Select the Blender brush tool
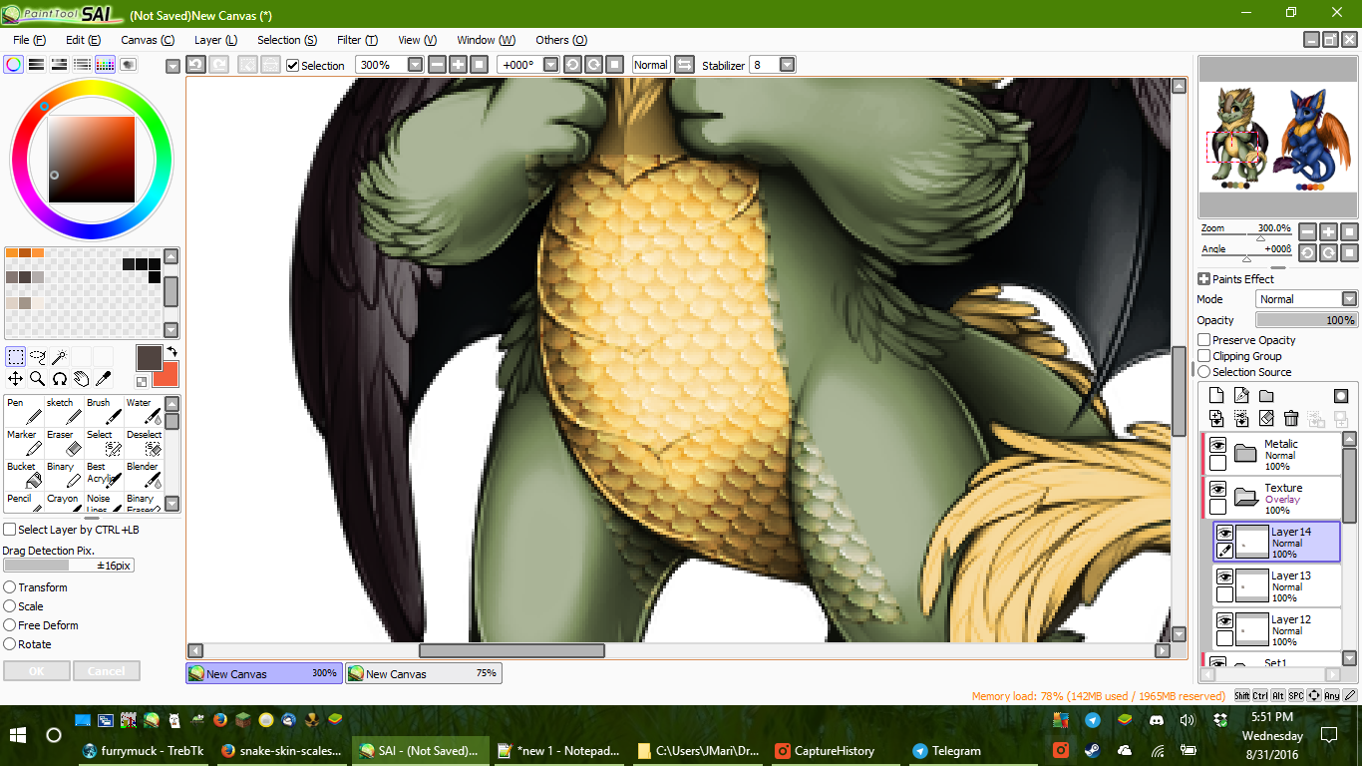The image size is (1362, 766). (143, 475)
